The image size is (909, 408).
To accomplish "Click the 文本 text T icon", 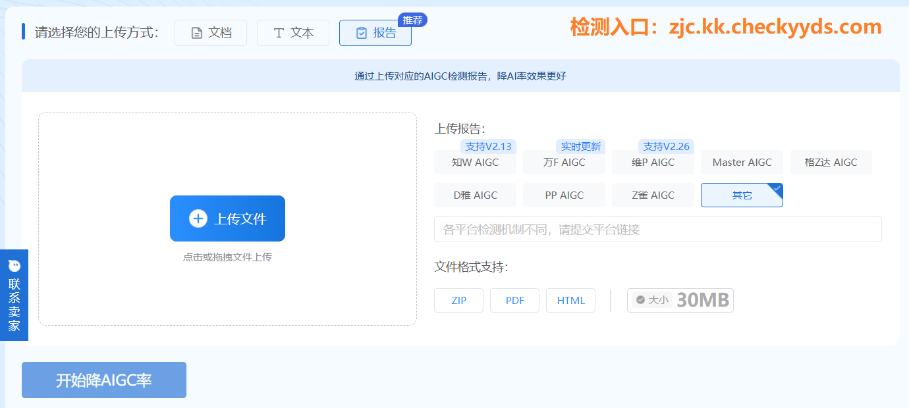I will (x=279, y=33).
